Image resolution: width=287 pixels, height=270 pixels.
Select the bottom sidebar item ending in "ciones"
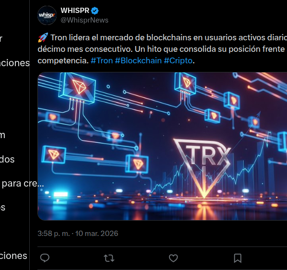click(x=13, y=256)
